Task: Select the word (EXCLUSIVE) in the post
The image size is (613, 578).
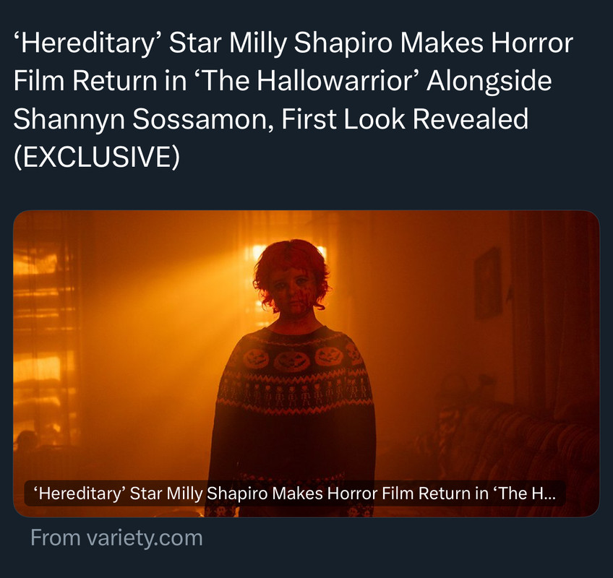Action: click(x=97, y=157)
